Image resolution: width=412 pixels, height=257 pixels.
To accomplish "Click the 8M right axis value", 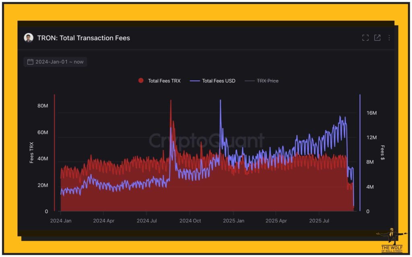I will [370, 162].
